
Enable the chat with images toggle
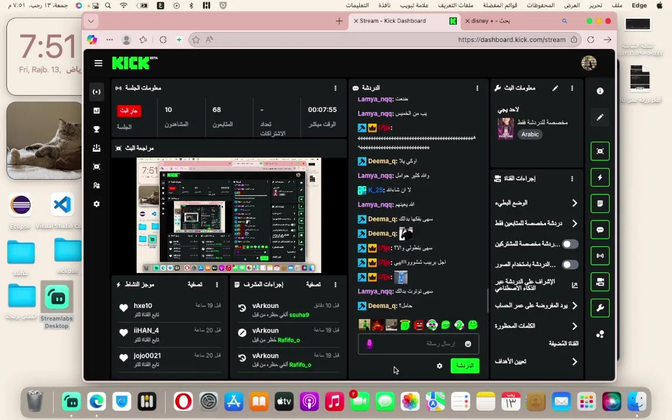pyautogui.click(x=570, y=264)
